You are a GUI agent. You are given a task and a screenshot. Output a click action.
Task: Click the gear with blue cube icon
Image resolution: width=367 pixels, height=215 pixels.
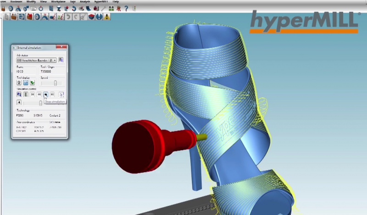coord(26,9)
